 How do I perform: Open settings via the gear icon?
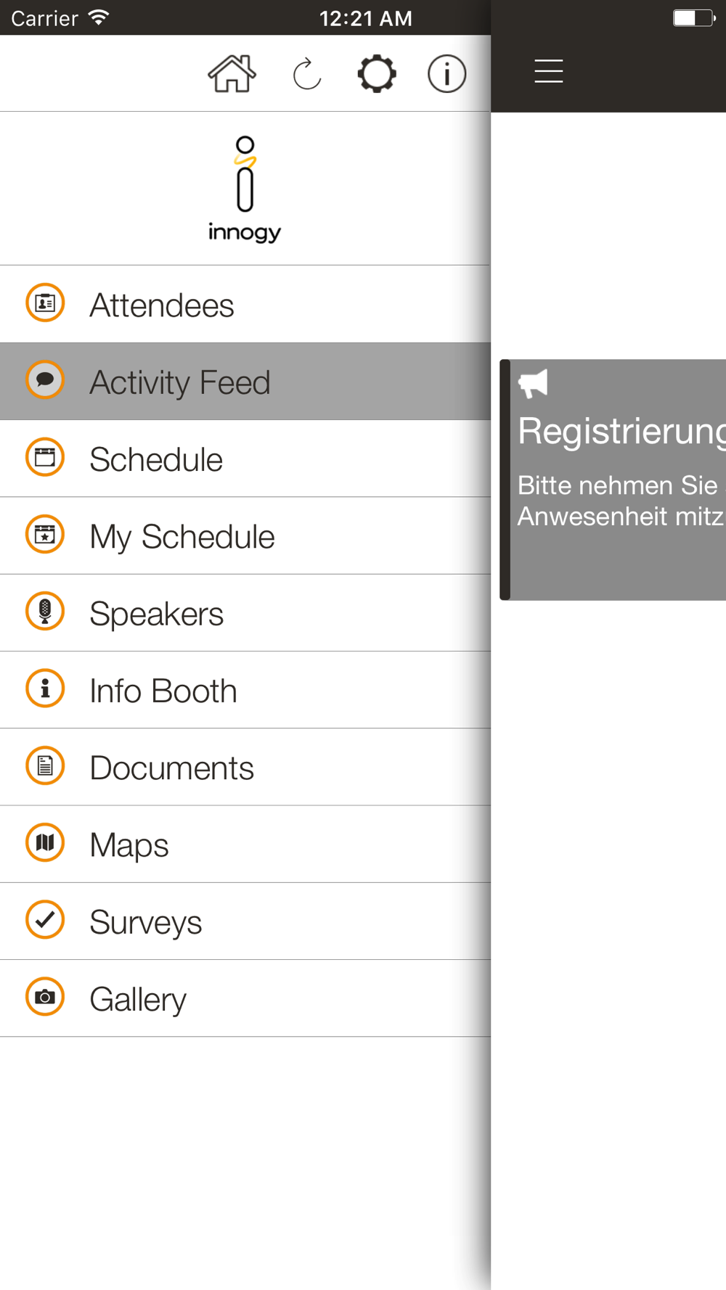point(377,73)
